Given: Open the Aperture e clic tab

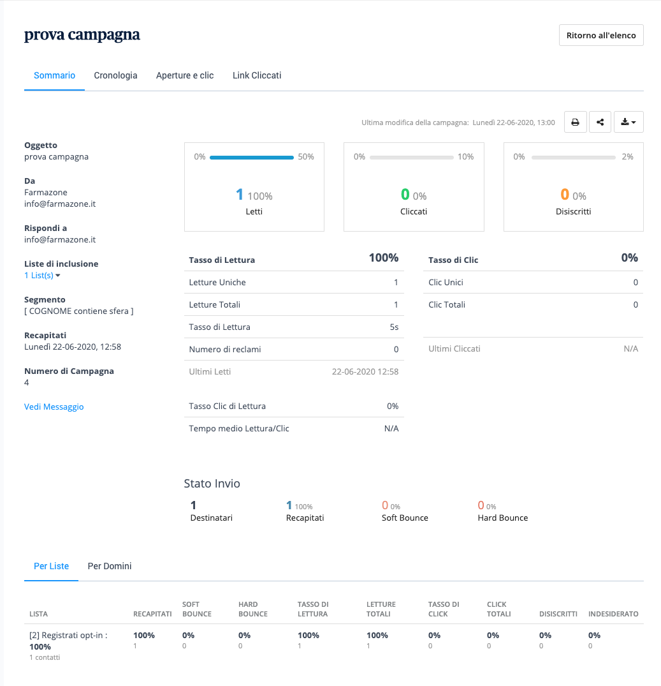Looking at the screenshot, I should point(185,75).
